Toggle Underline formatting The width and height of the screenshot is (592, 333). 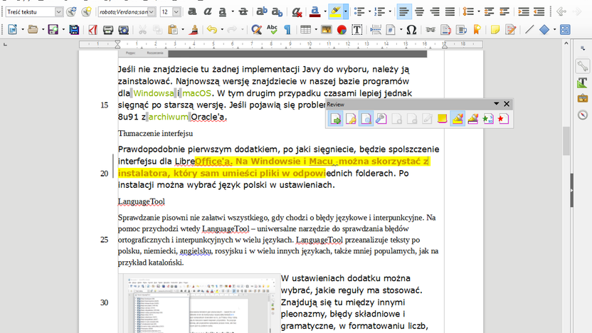click(x=223, y=11)
